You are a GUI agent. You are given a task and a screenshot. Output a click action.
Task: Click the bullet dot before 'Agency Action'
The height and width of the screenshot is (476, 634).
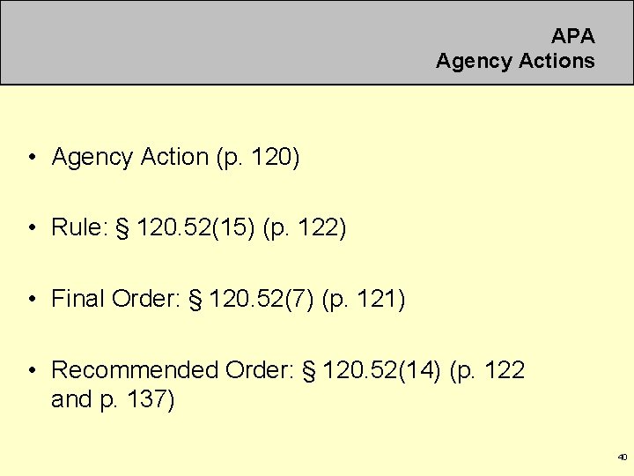[33, 157]
